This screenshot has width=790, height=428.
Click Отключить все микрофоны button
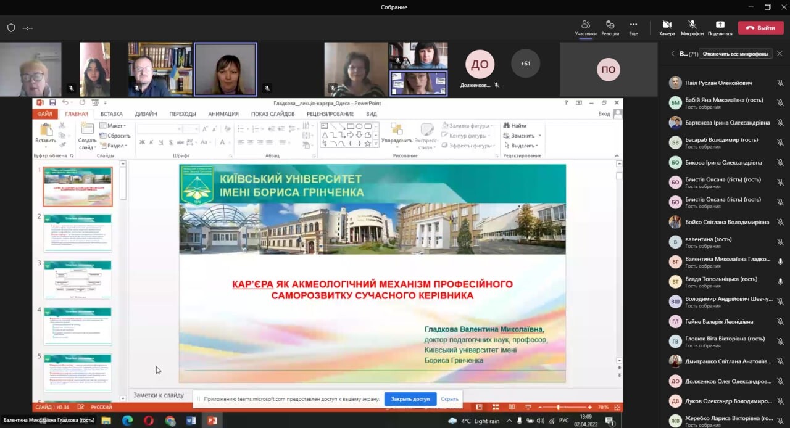(736, 54)
